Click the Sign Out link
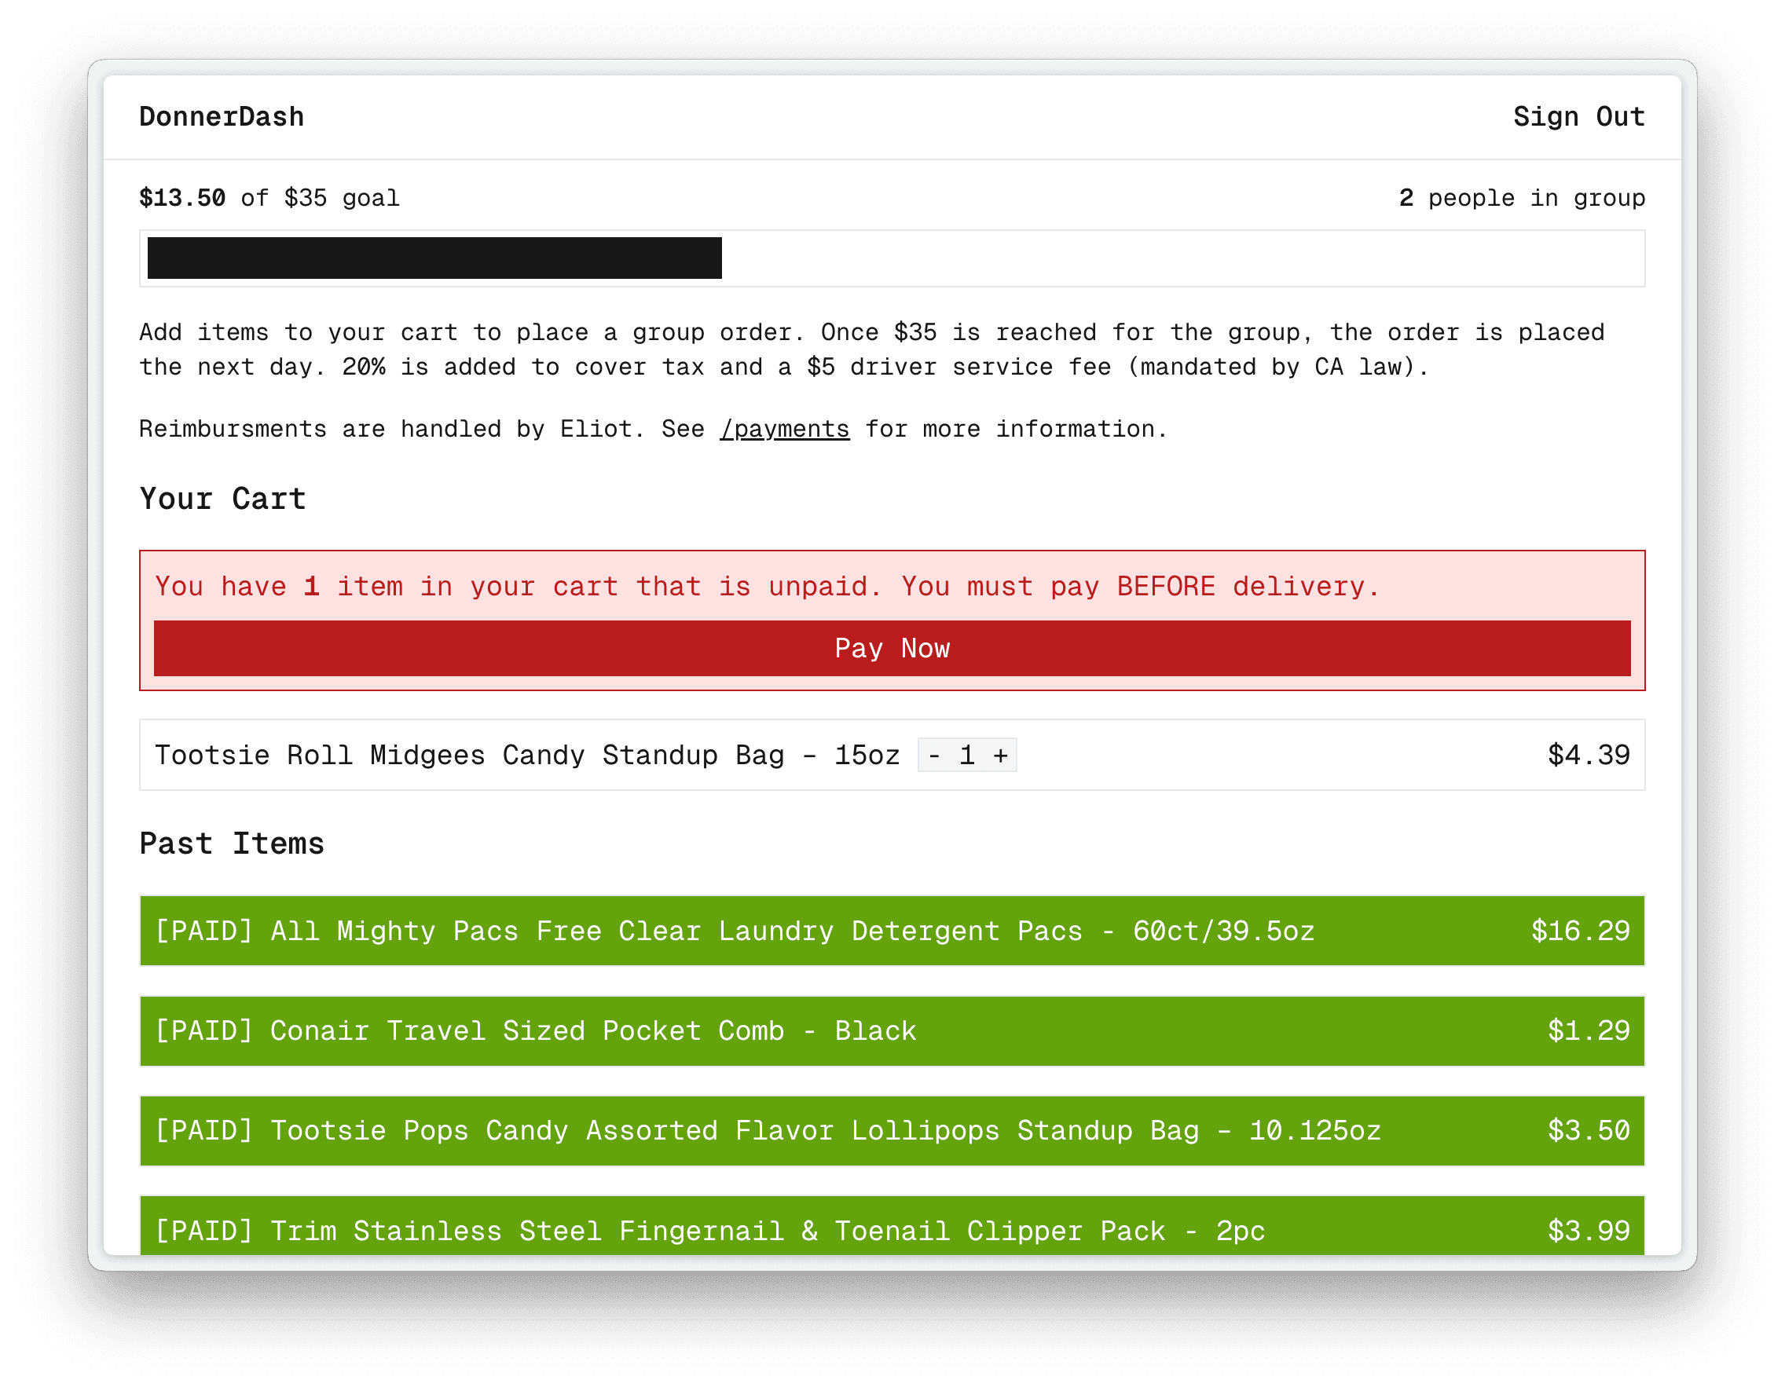 coord(1578,116)
